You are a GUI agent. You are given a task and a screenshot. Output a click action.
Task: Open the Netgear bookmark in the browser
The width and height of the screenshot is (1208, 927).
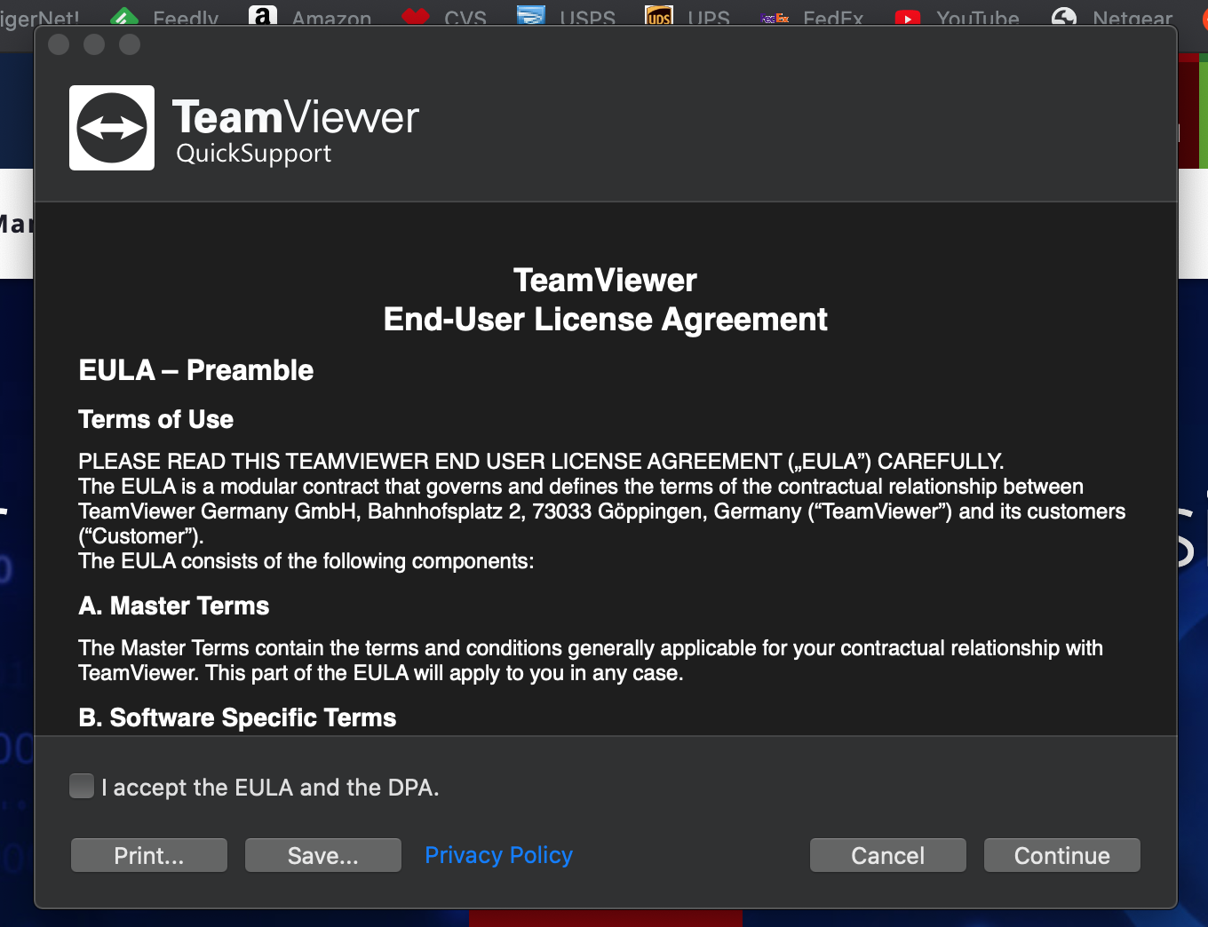[x=1111, y=17]
